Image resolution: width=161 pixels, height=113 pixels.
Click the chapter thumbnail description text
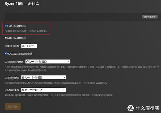pyautogui.click(x=56, y=83)
